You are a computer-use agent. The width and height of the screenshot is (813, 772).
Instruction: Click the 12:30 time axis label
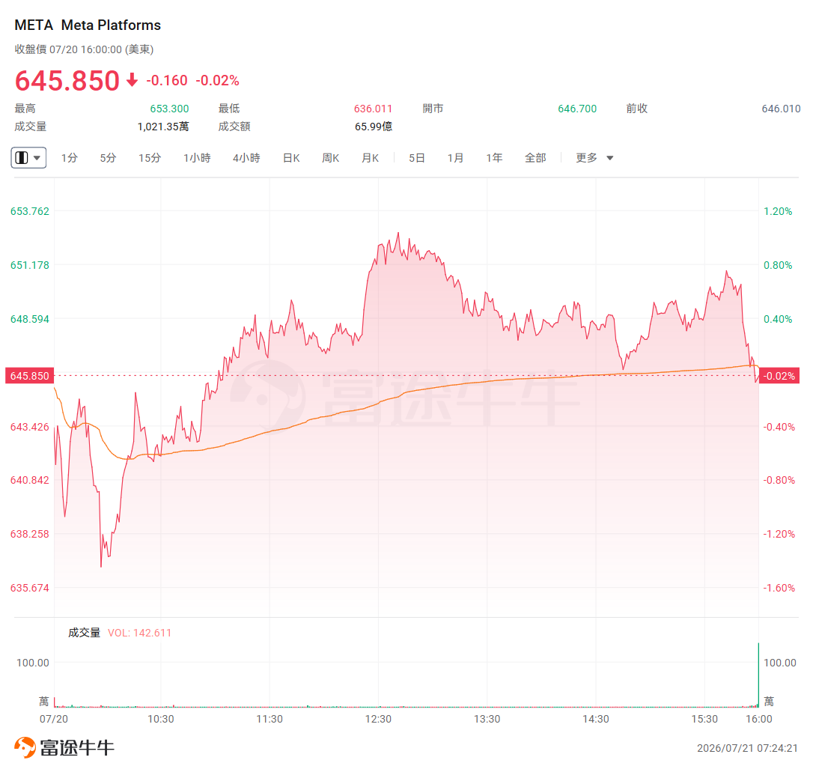pyautogui.click(x=378, y=719)
